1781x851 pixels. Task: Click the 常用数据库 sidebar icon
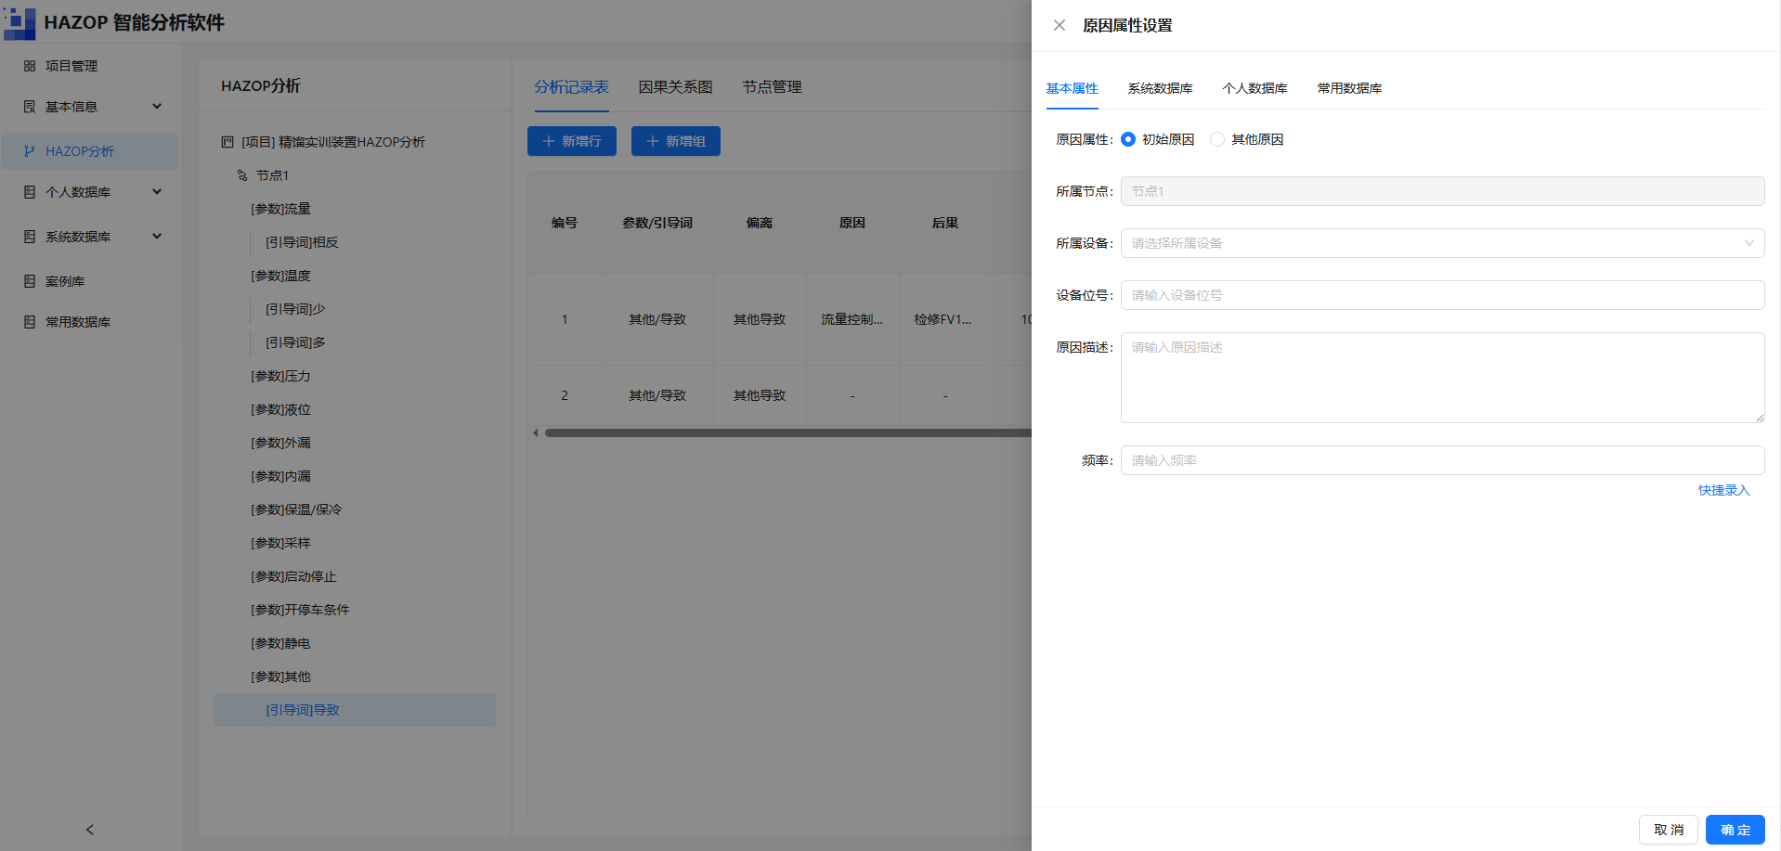click(x=30, y=322)
